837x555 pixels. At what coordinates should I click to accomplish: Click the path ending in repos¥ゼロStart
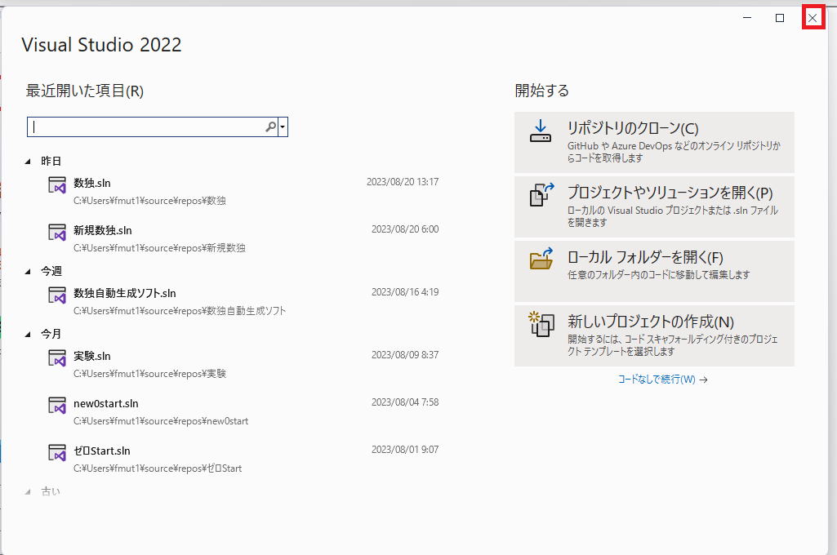(158, 468)
